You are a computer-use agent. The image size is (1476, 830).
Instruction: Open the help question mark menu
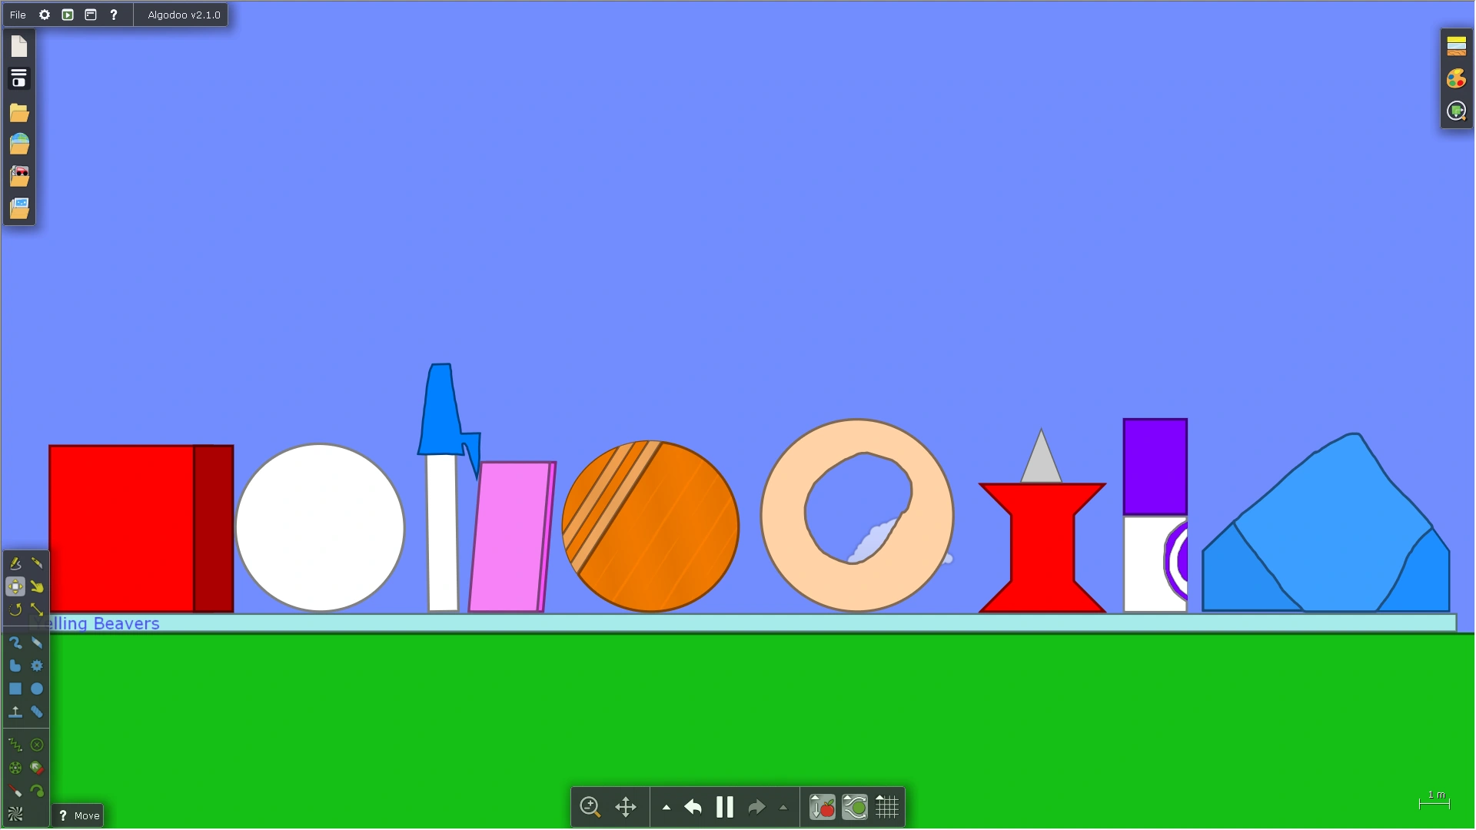pos(113,15)
